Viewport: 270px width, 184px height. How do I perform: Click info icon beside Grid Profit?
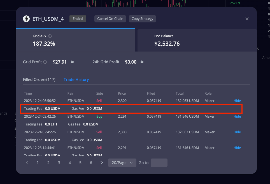tap(45, 62)
